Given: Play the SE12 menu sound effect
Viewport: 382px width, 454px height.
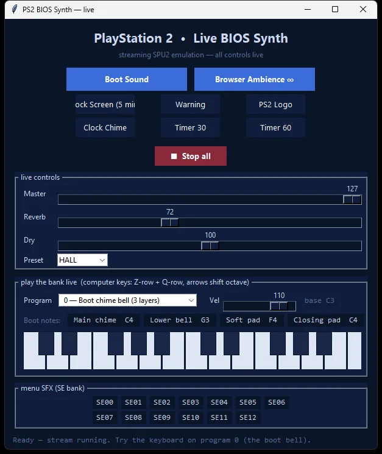Looking at the screenshot, I should 248,418.
